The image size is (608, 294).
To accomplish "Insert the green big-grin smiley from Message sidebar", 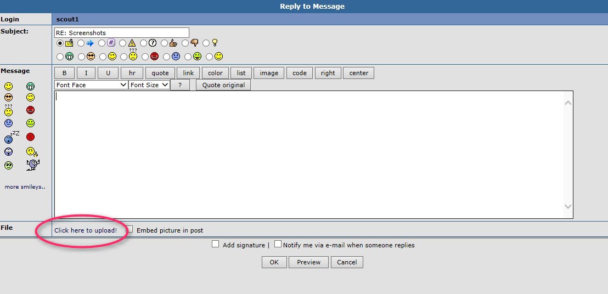I will [x=30, y=86].
